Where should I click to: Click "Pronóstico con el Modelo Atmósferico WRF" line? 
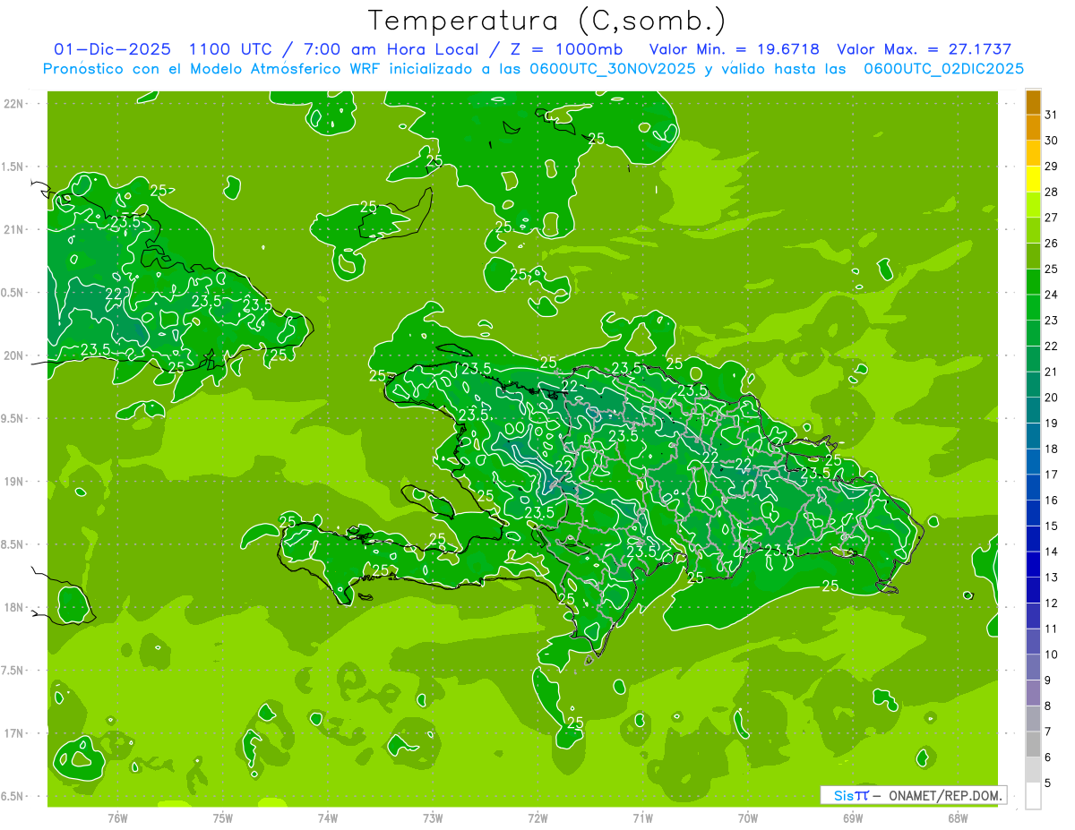pyautogui.click(x=213, y=69)
